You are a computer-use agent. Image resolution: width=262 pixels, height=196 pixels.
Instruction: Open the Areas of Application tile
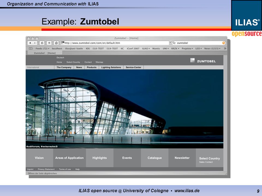70,158
